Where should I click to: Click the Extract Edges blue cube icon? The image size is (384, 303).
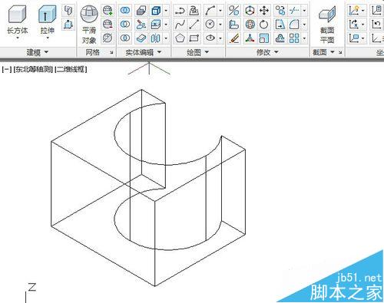(x=156, y=11)
